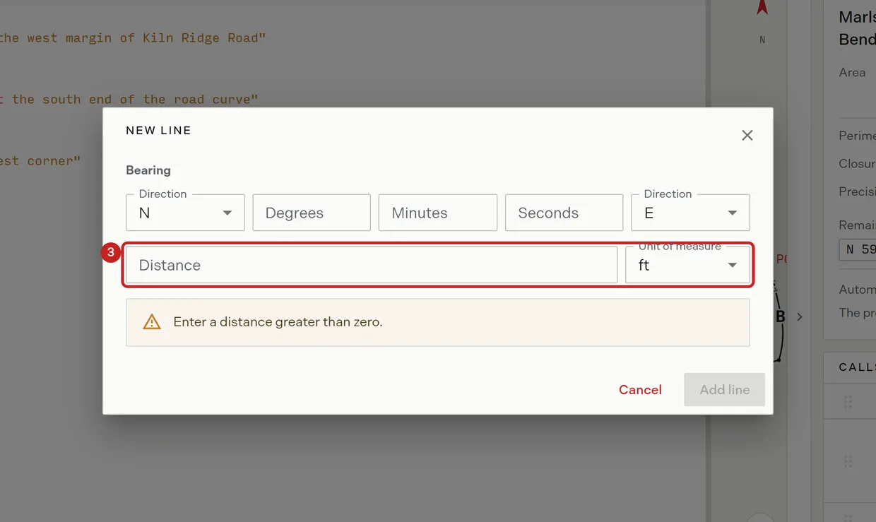876x522 pixels.
Task: Close the New Line dialog
Action: (x=747, y=136)
